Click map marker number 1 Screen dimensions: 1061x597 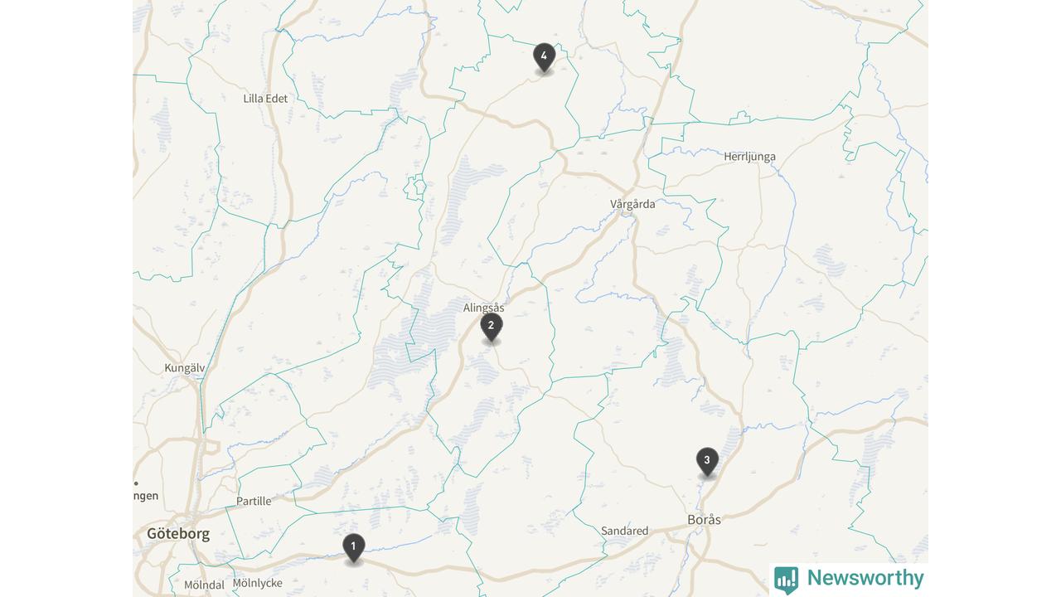(x=353, y=548)
